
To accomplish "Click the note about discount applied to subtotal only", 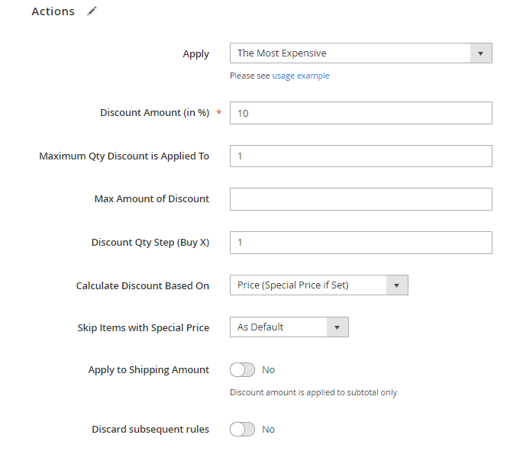I will click(x=313, y=393).
